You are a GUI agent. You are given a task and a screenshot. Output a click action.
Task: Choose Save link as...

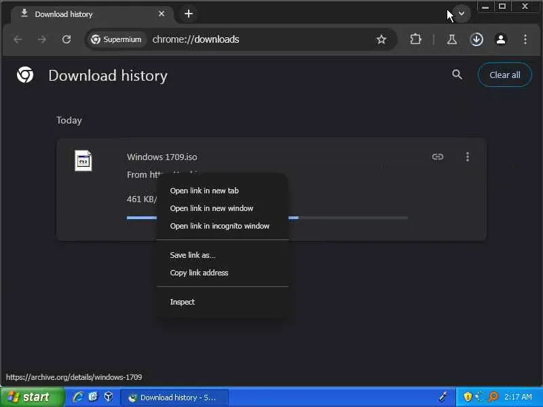click(x=223, y=255)
